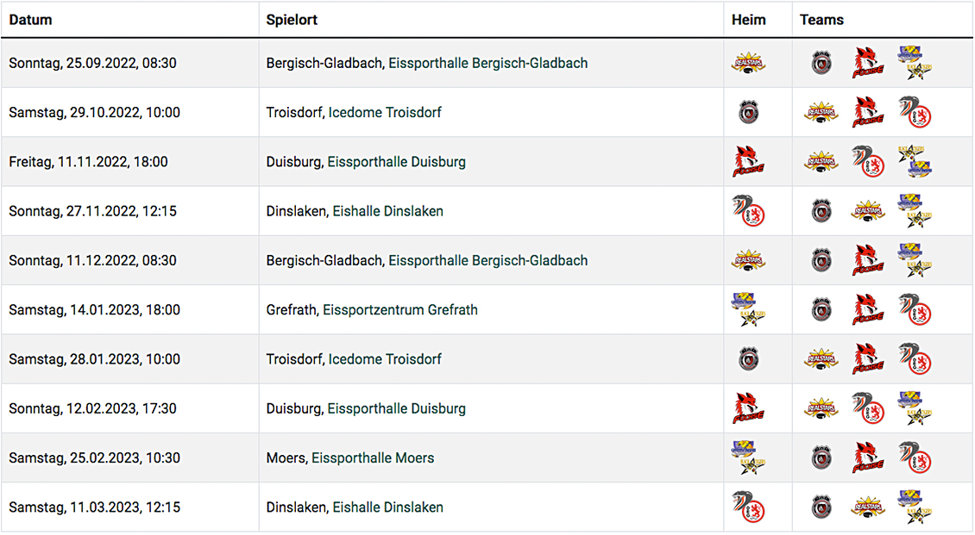The image size is (975, 535).
Task: Click Dinslaken home logo in 27.11.2022 row
Action: (748, 211)
